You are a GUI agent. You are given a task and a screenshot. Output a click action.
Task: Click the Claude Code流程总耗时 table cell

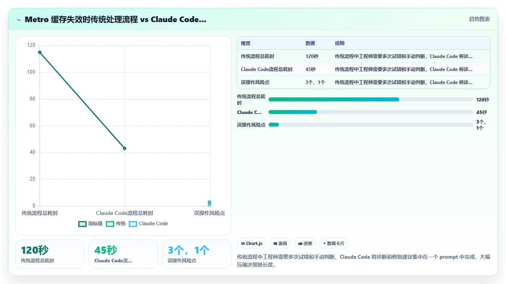[266, 69]
